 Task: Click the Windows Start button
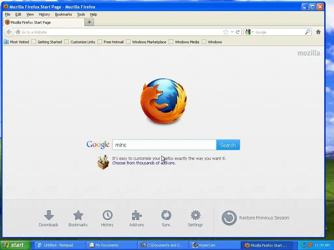coord(15,245)
